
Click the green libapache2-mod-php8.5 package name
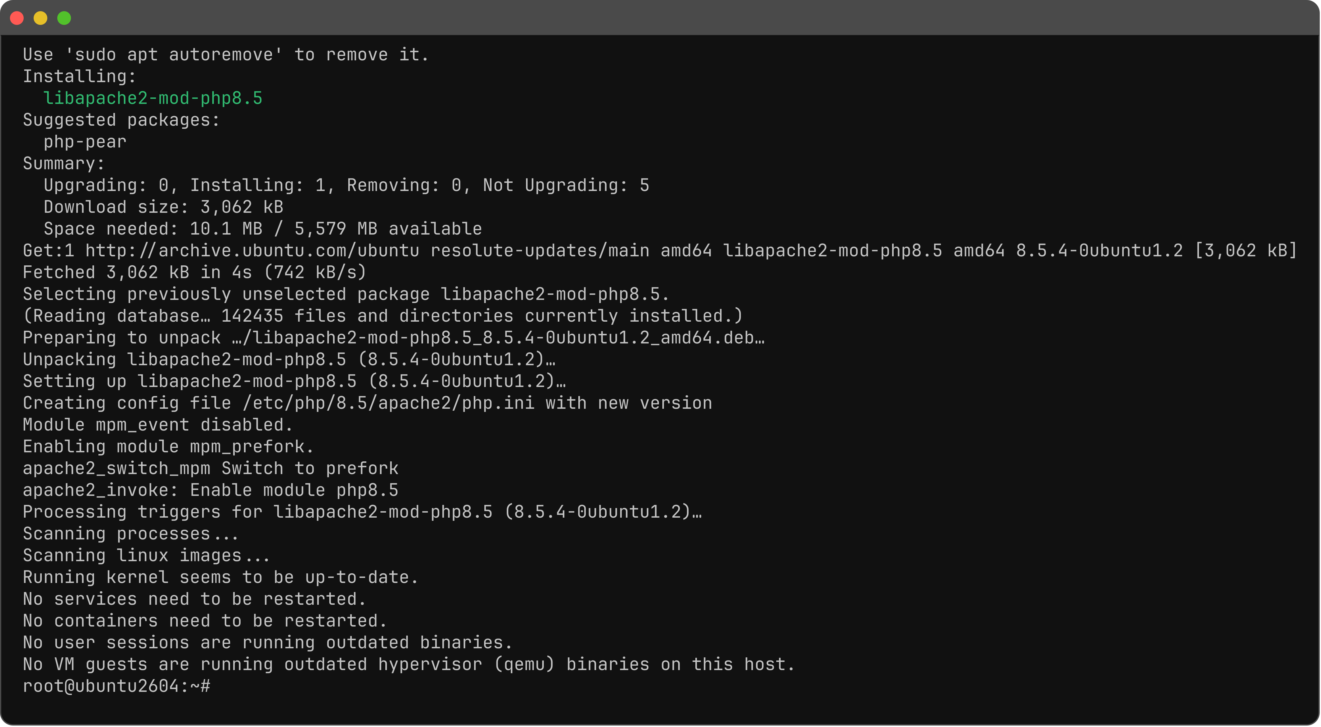pyautogui.click(x=153, y=98)
